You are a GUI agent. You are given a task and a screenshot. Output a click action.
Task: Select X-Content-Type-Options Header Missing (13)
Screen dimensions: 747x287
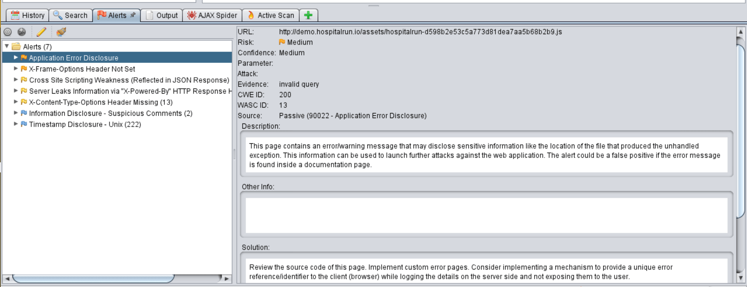101,102
